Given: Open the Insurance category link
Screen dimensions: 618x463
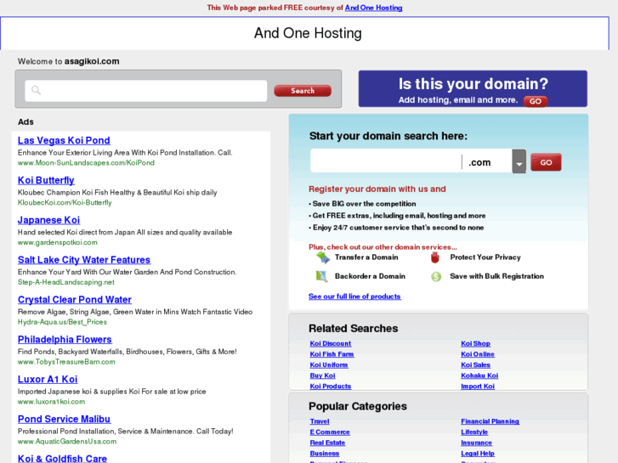Looking at the screenshot, I should pos(477,443).
